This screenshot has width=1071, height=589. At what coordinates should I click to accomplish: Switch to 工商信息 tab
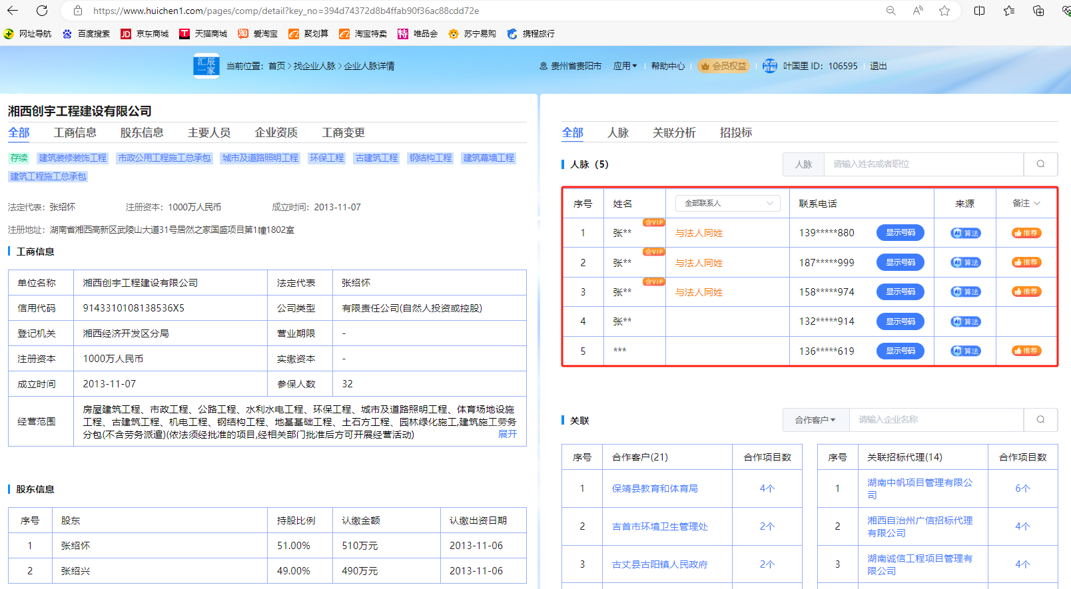(75, 132)
